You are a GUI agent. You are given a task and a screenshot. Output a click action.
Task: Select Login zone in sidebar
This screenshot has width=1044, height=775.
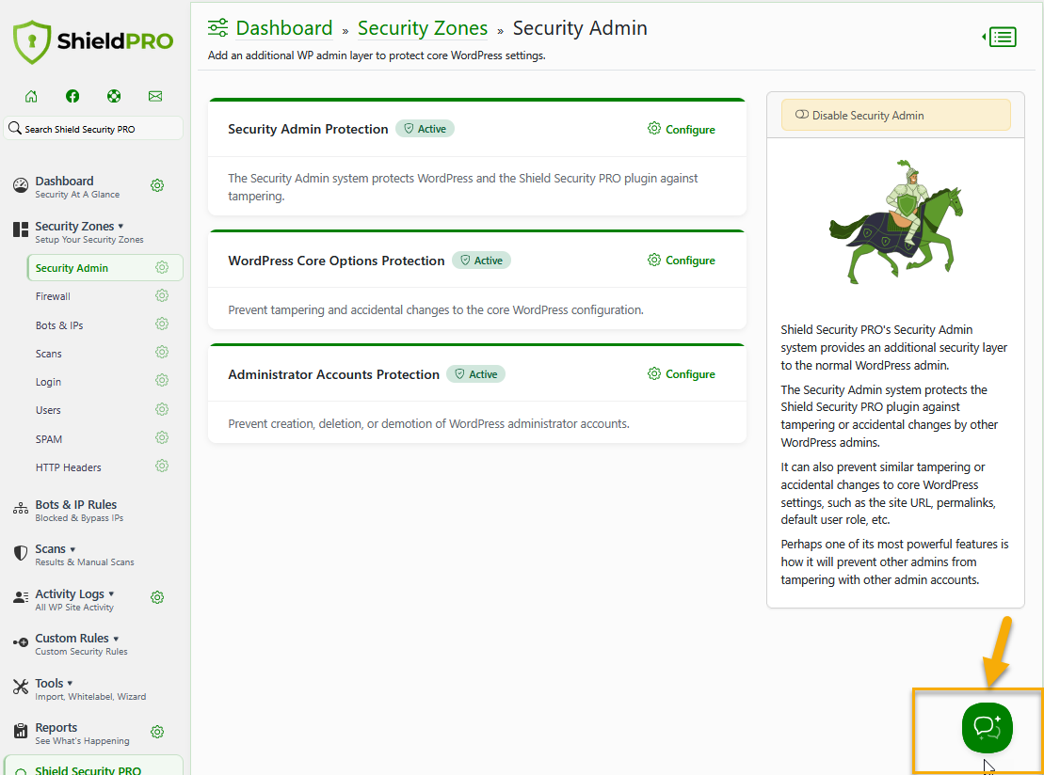point(48,382)
